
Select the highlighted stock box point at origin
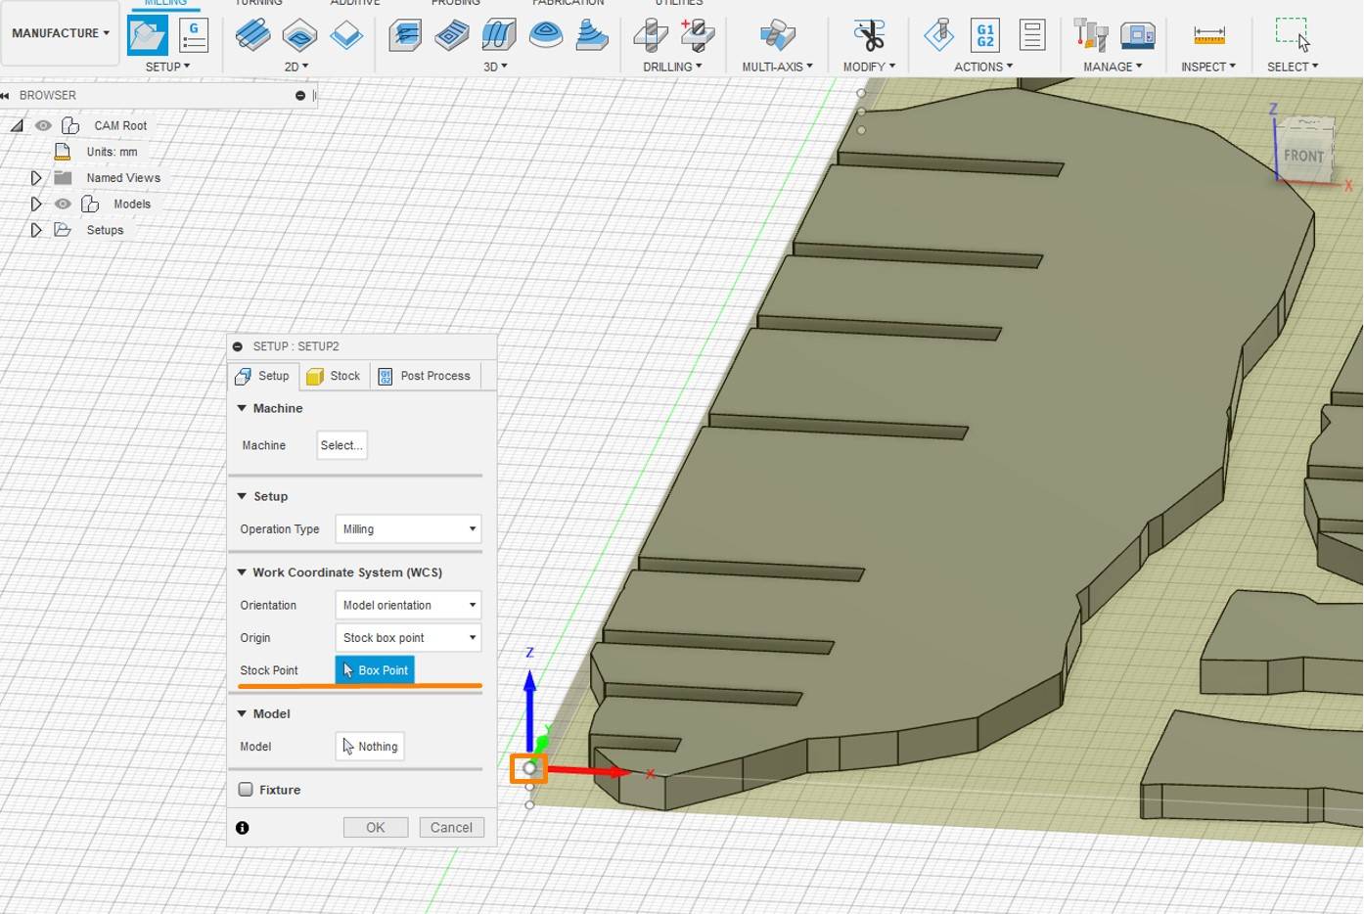coord(529,768)
